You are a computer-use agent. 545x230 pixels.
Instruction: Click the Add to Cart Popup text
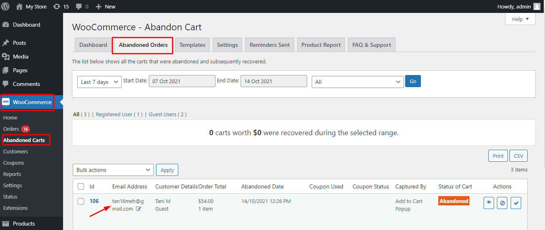(x=409, y=205)
